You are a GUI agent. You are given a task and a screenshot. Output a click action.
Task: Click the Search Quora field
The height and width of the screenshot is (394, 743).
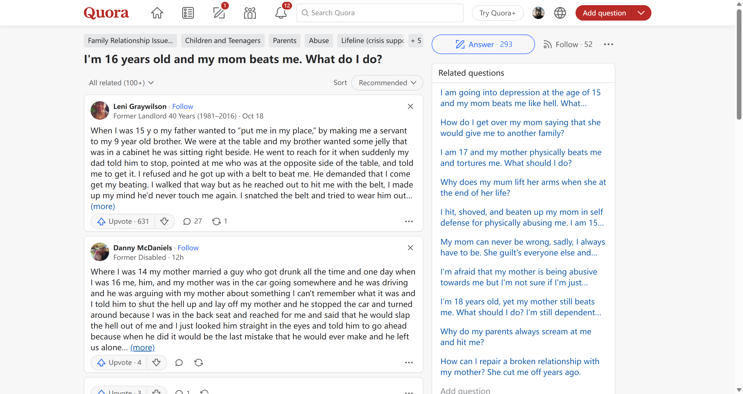coord(380,13)
